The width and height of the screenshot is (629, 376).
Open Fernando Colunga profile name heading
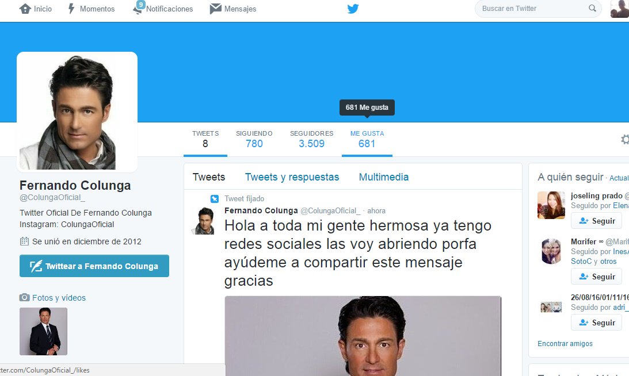coord(75,185)
